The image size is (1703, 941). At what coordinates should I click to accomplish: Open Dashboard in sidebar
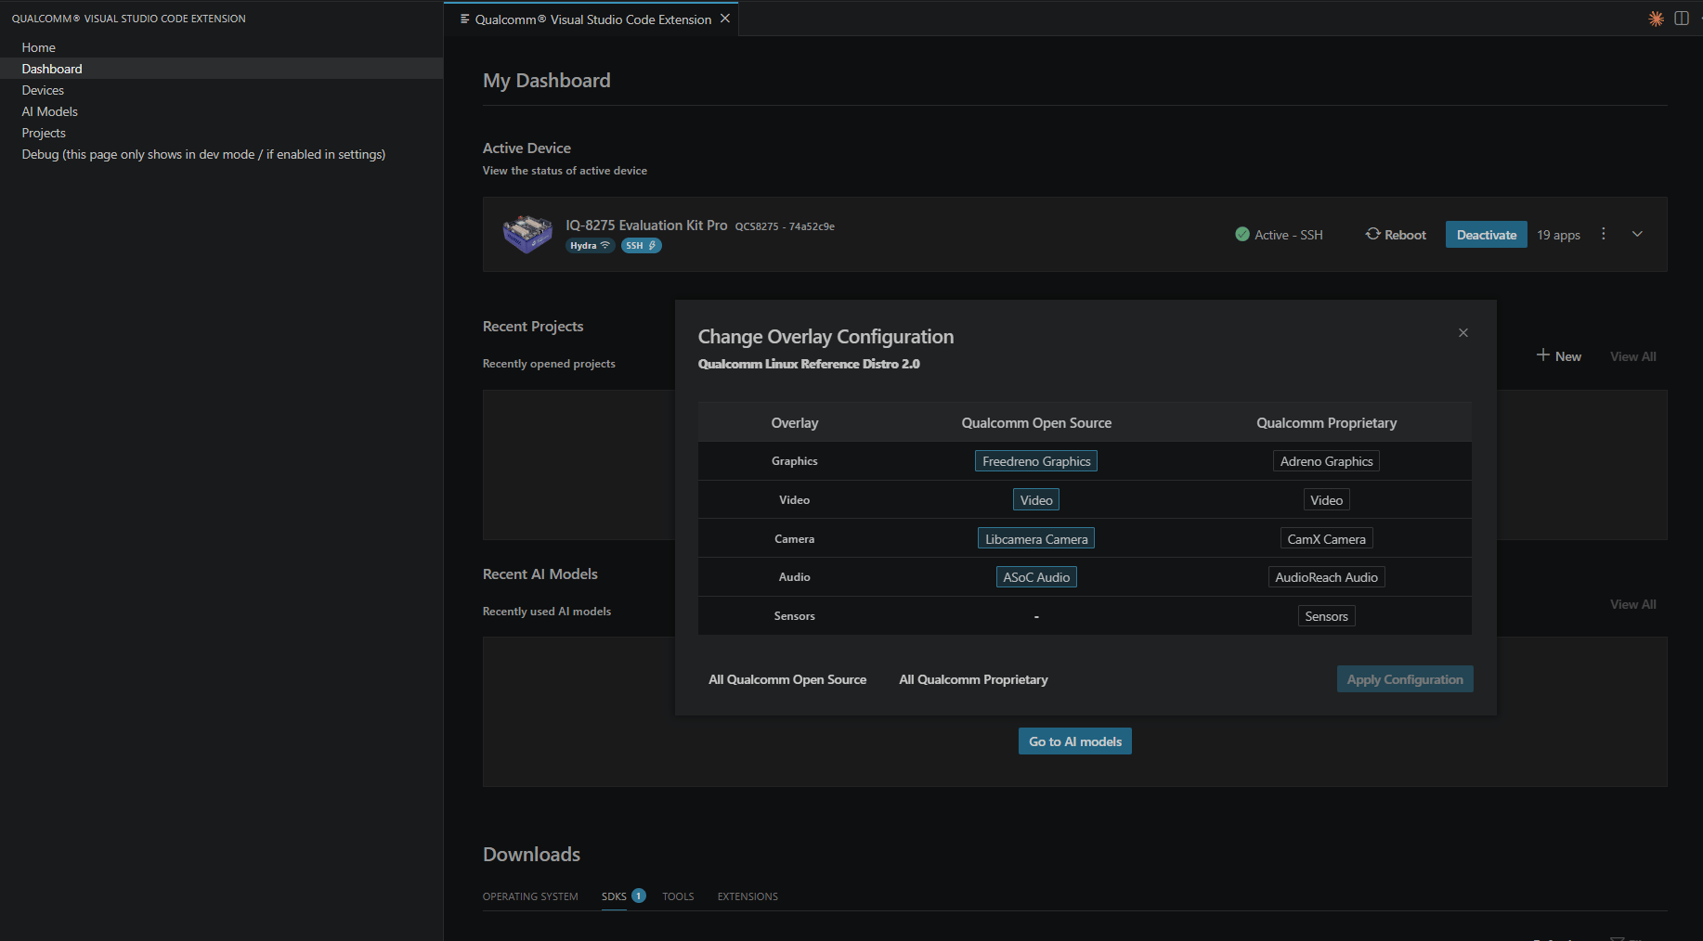point(221,69)
